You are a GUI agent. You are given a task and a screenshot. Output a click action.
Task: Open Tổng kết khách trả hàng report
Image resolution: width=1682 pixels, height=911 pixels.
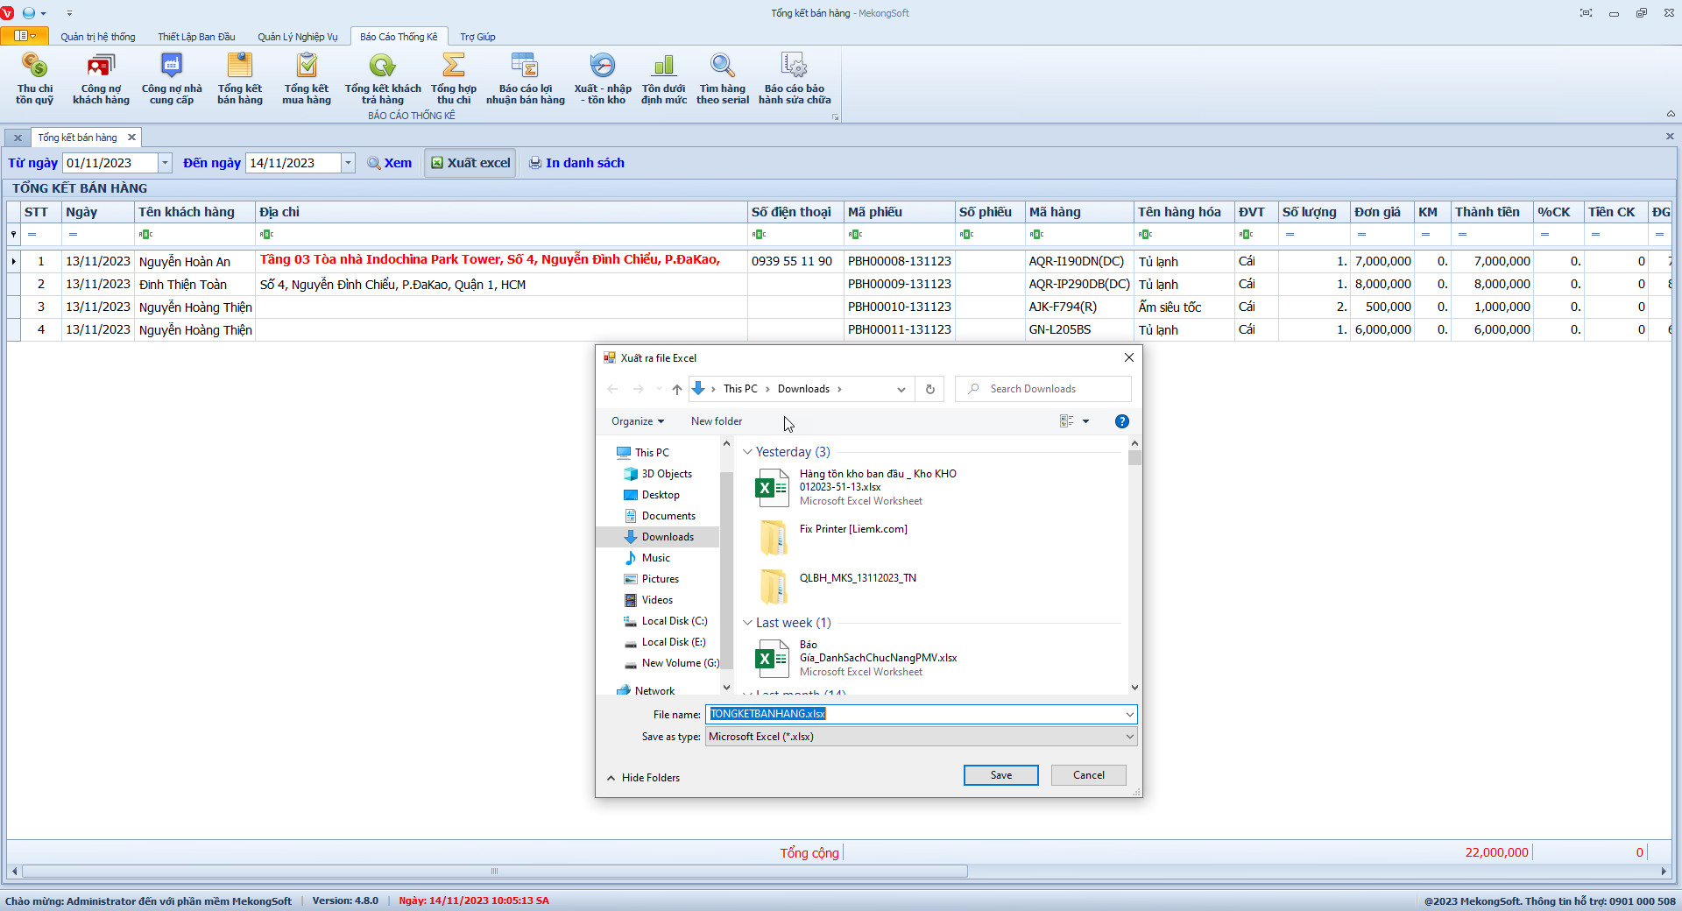click(383, 79)
